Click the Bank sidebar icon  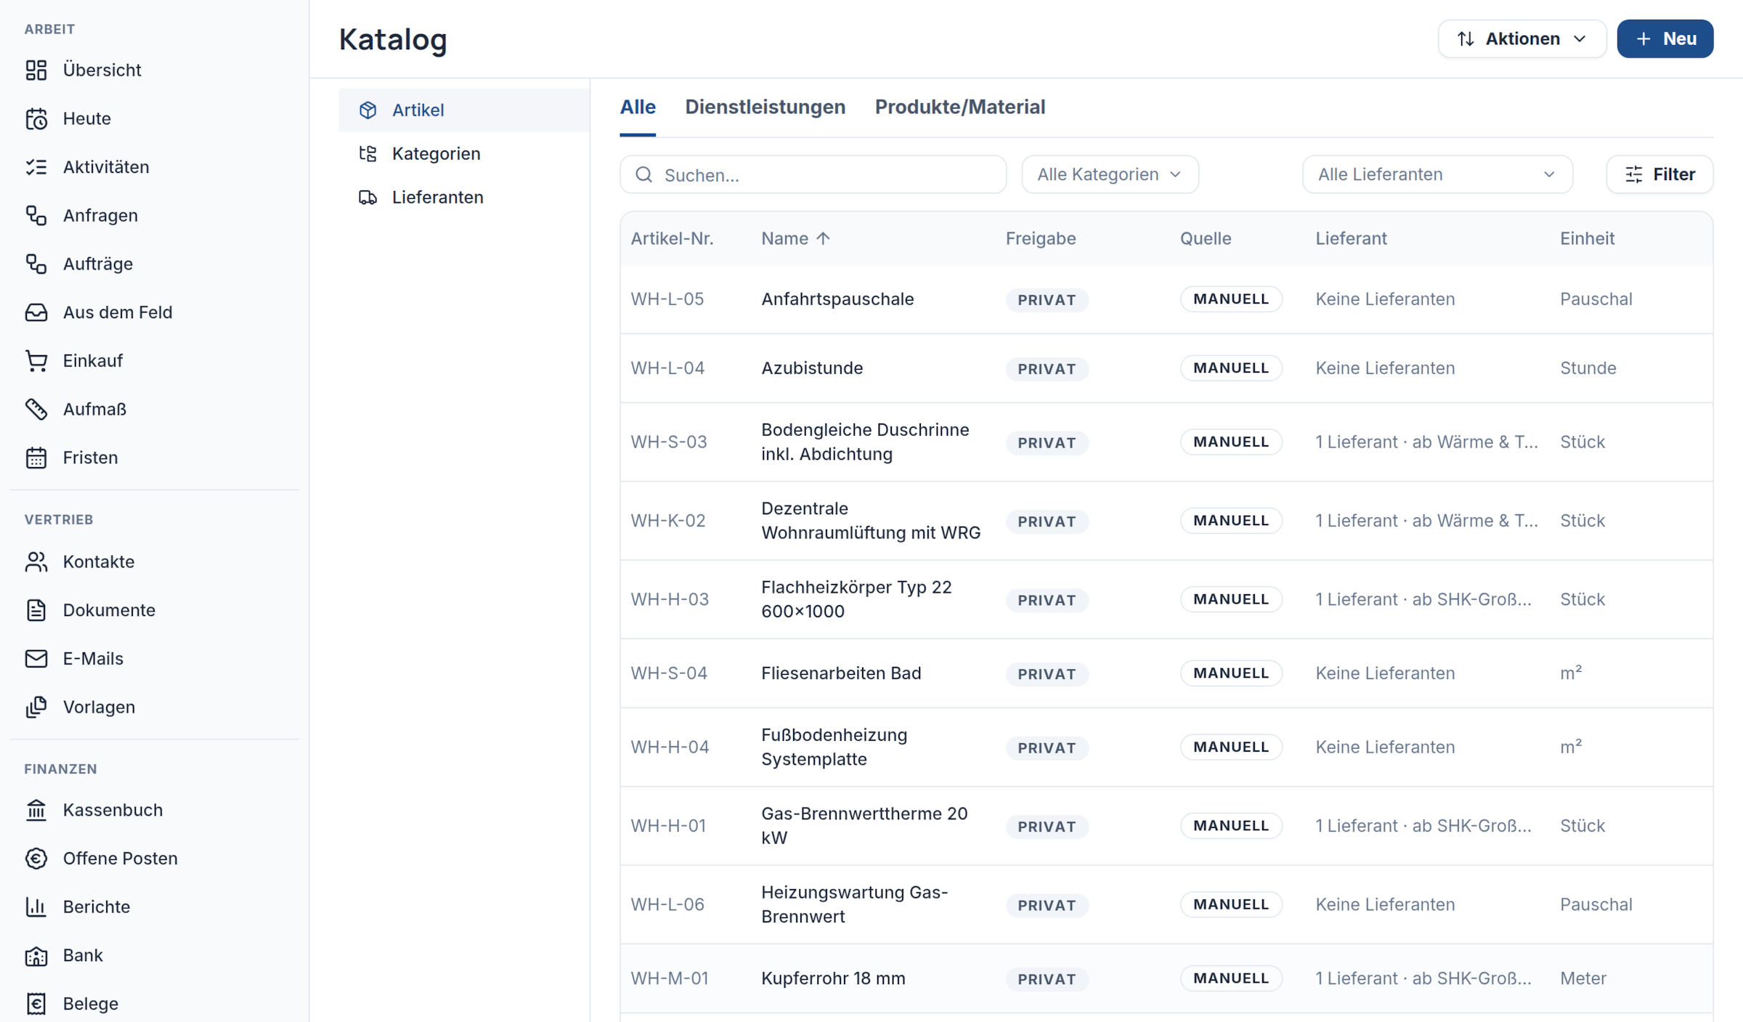(x=36, y=955)
